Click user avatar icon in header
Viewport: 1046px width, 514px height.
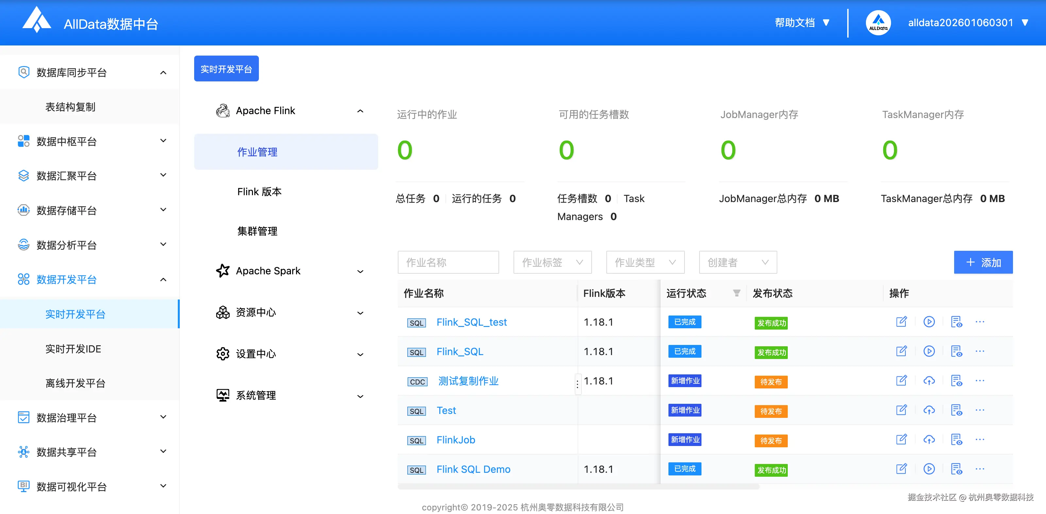pyautogui.click(x=878, y=23)
